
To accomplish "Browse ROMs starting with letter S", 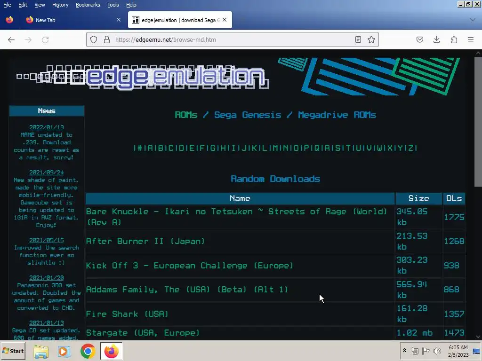I will pyautogui.click(x=337, y=148).
